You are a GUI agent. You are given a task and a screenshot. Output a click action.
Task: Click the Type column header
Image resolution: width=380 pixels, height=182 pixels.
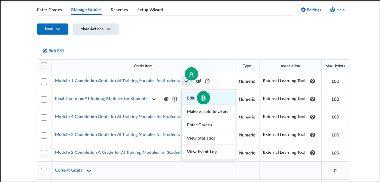point(247,66)
